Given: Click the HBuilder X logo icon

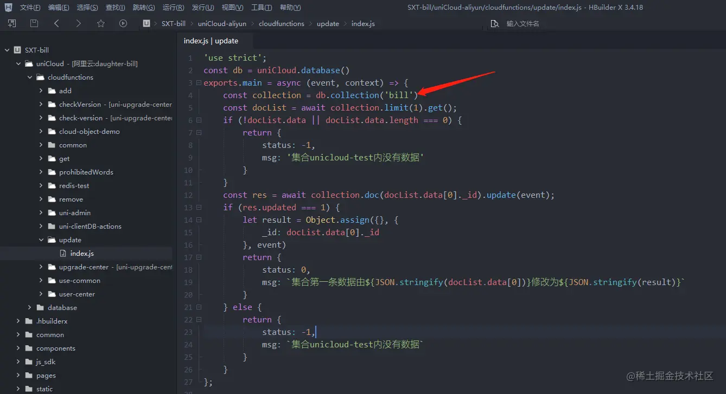Looking at the screenshot, I should 9,7.
